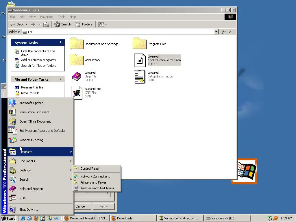
Task: Switch to WinZip Self-Extractor taskbar button
Action: (x=180, y=218)
